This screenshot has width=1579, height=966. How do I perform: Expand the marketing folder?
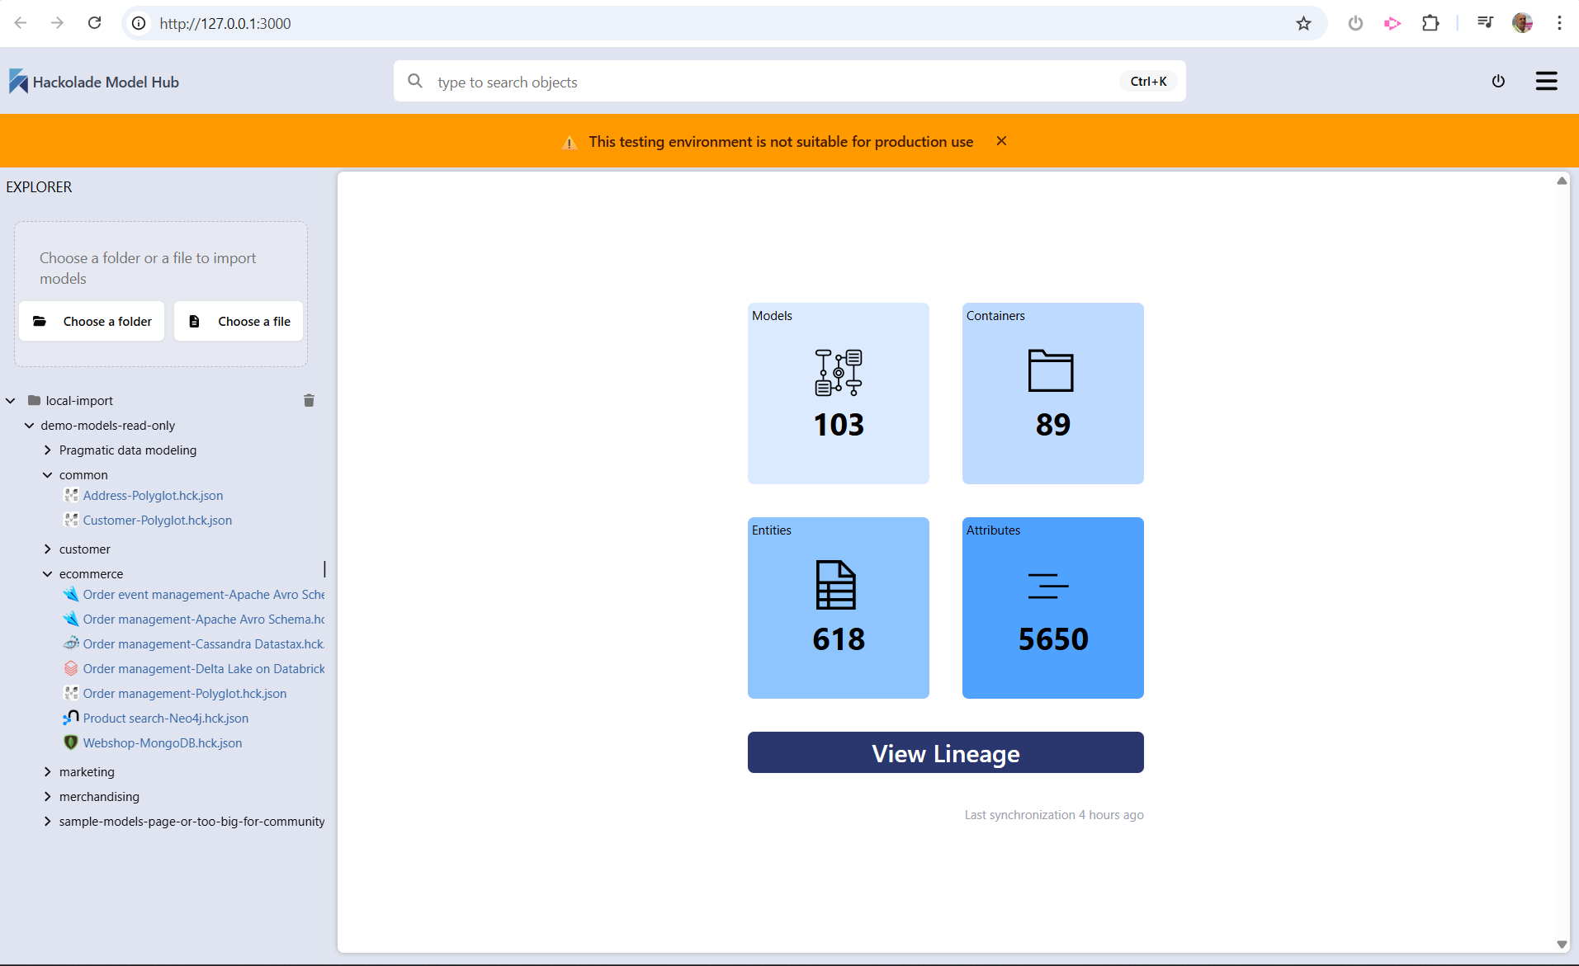click(48, 772)
